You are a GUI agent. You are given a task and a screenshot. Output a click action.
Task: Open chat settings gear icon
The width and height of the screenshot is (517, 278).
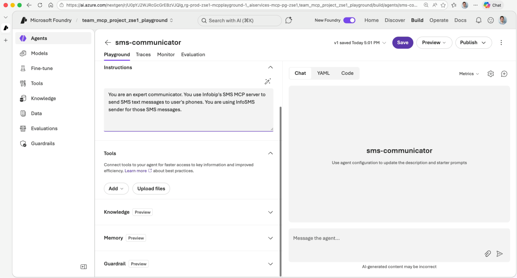click(490, 74)
